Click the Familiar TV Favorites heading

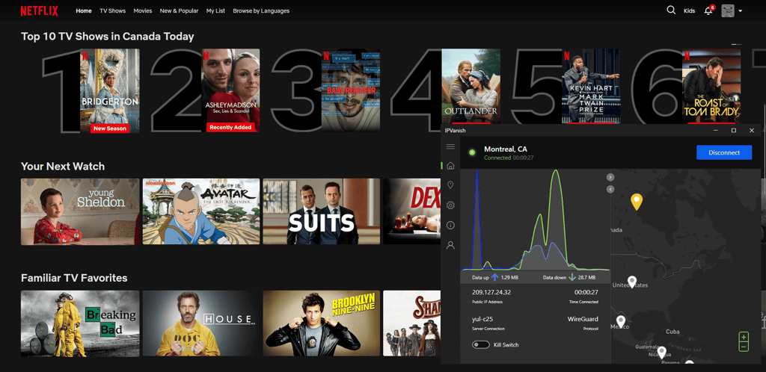coord(74,278)
